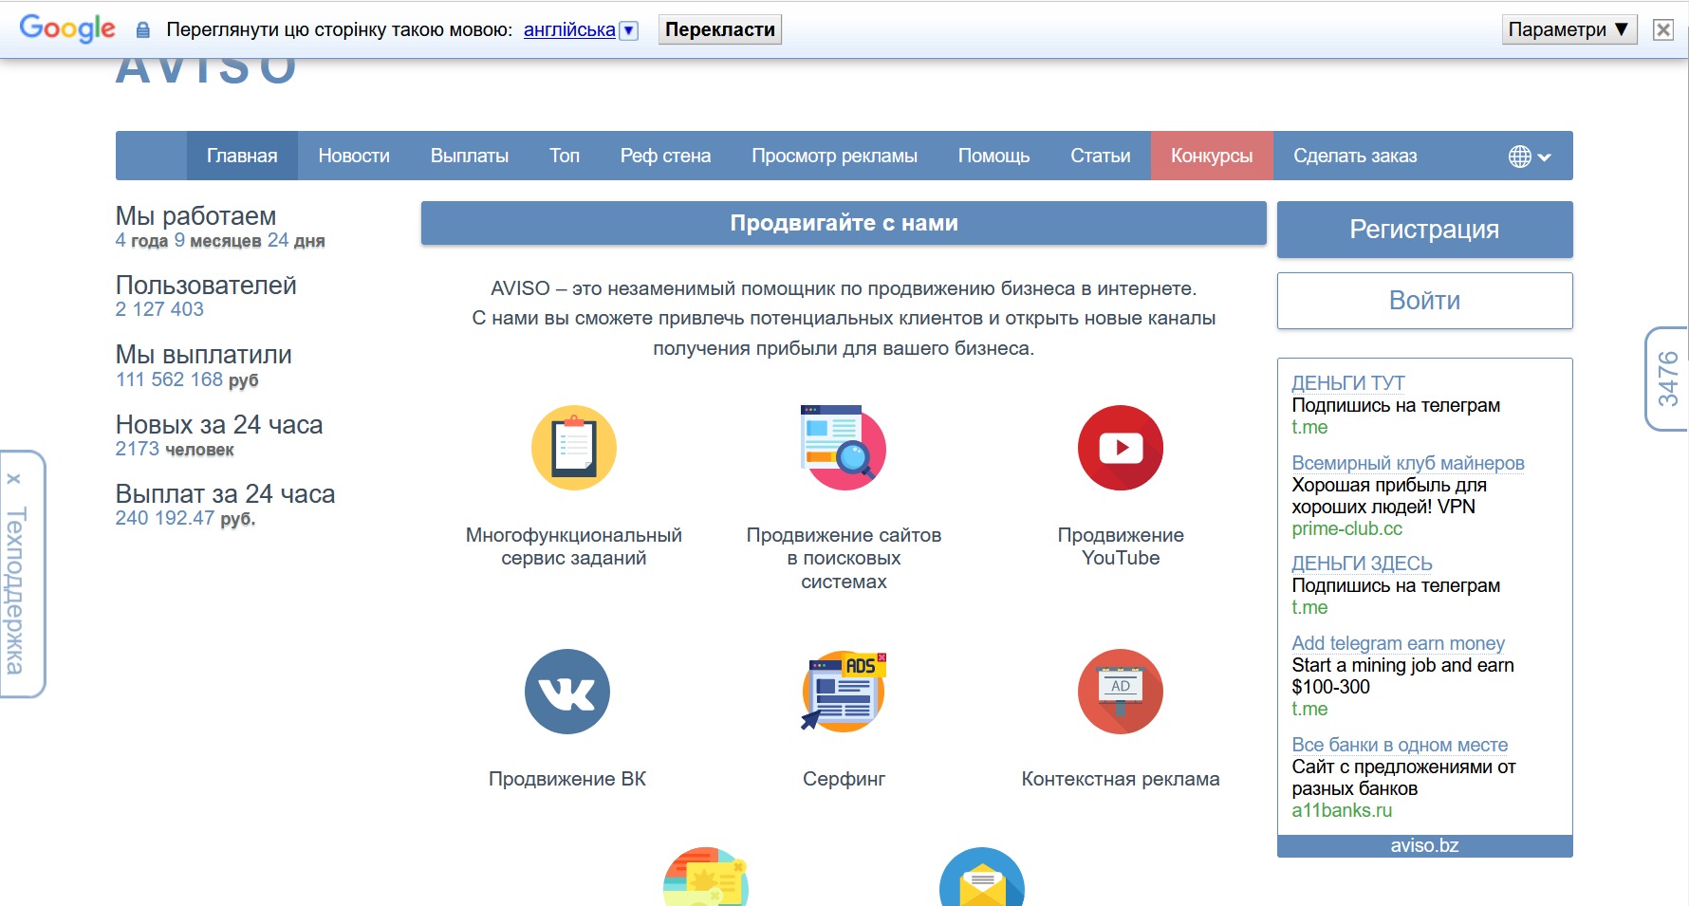Click Серфинг label text
1689x906 pixels.
(844, 779)
